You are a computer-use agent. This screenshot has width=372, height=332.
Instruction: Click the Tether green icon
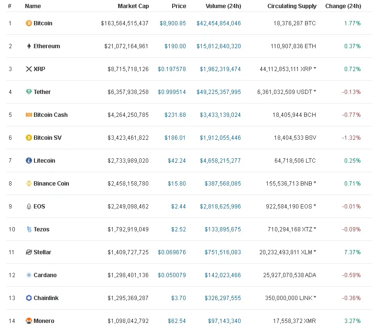[x=29, y=92]
